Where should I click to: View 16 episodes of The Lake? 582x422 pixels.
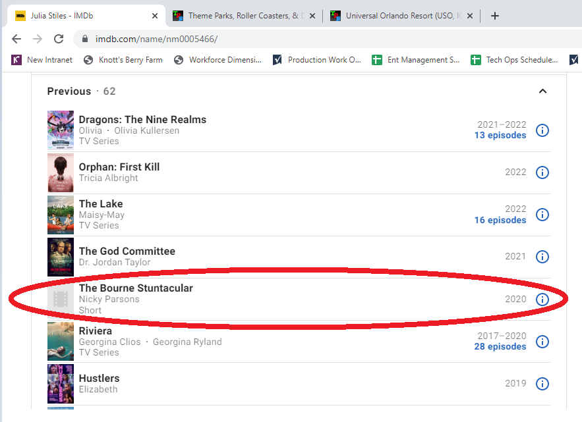coord(500,221)
